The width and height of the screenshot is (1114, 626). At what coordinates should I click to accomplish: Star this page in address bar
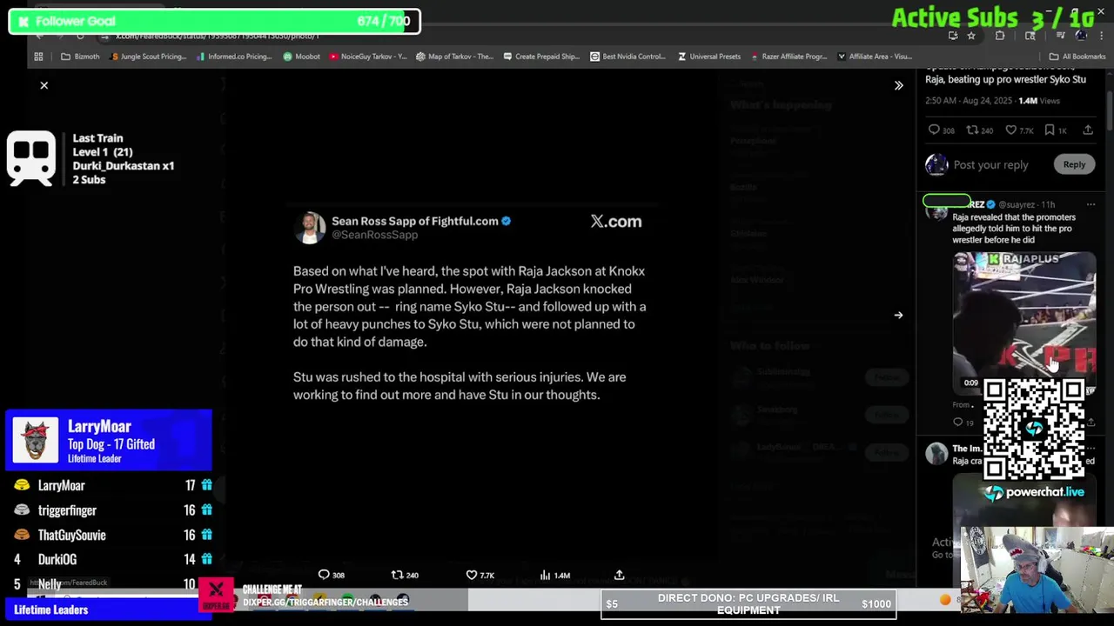pos(971,36)
